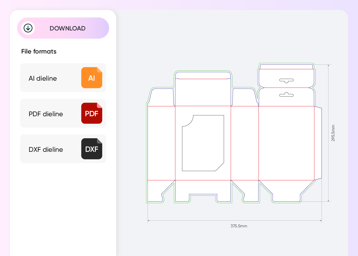The height and width of the screenshot is (256, 358).
Task: Select the DXF dieline format row
Action: pyautogui.click(x=63, y=149)
